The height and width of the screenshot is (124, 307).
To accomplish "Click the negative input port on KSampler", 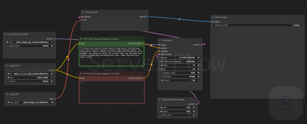I will [x=159, y=51].
